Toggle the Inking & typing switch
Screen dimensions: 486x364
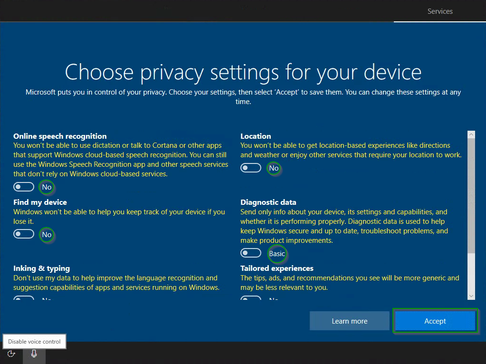coord(24,299)
